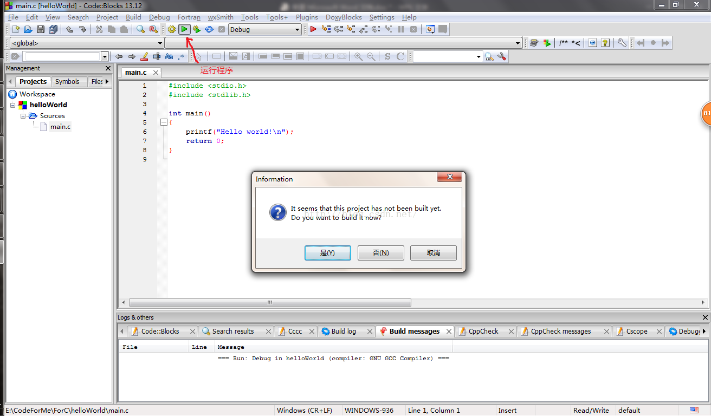
Task: Click the 否(N) button in dialog
Action: pos(380,253)
